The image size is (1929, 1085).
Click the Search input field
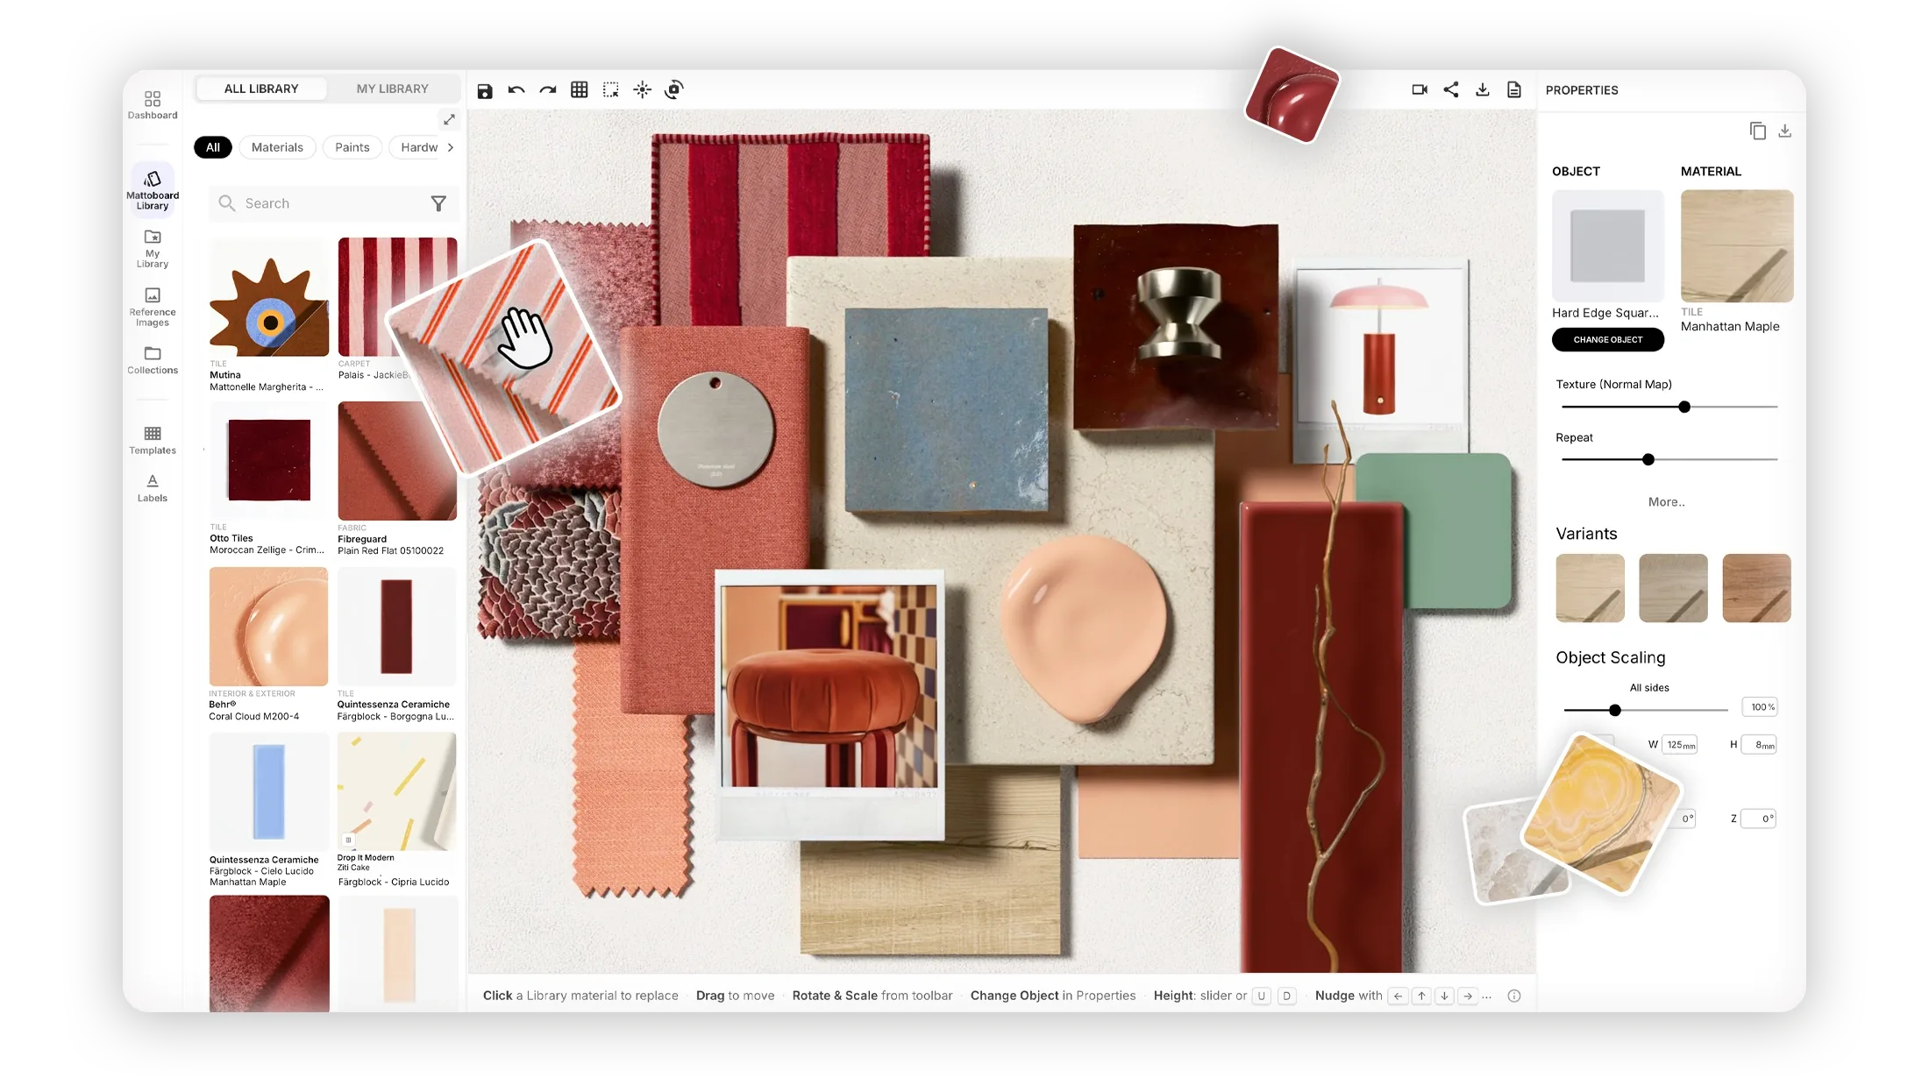(x=334, y=203)
